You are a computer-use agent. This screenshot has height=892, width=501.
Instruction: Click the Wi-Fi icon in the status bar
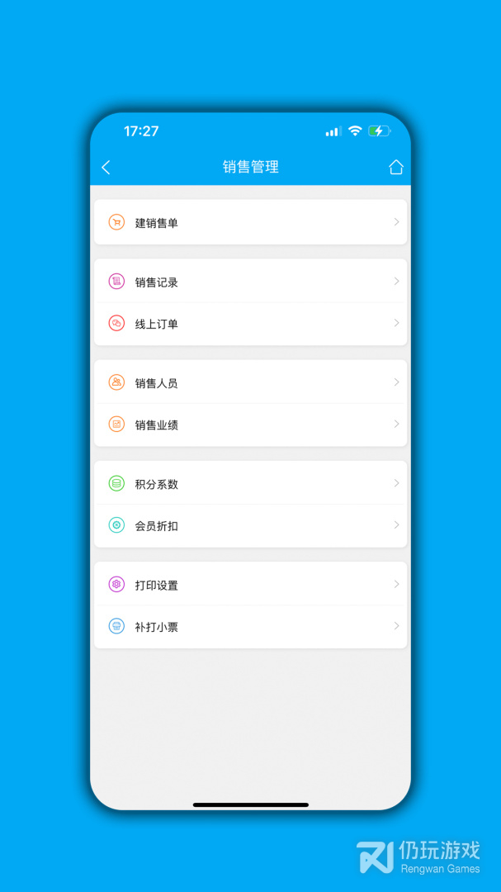point(357,130)
